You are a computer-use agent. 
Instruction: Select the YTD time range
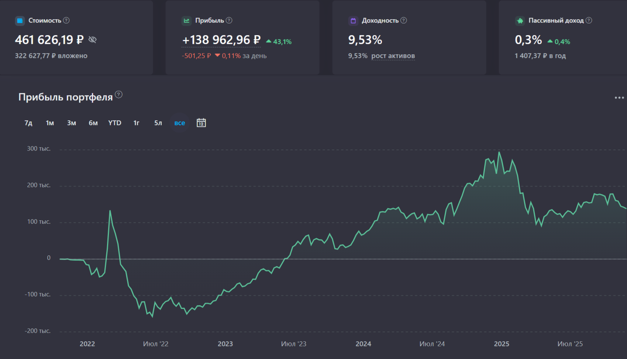(115, 123)
